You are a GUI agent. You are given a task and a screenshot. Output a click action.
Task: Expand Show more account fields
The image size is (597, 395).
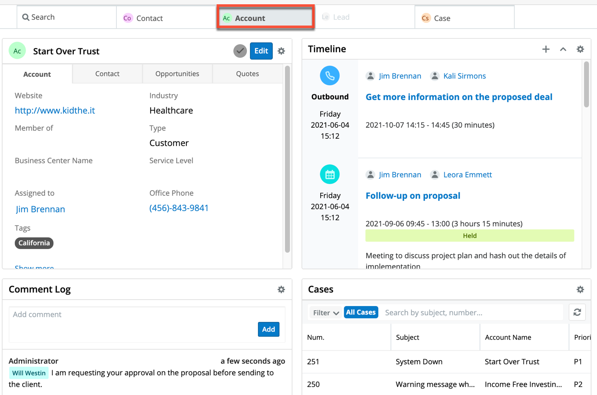[34, 267]
